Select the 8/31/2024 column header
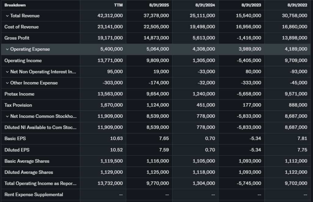This screenshot has width=313, height=202. [x=205, y=5]
